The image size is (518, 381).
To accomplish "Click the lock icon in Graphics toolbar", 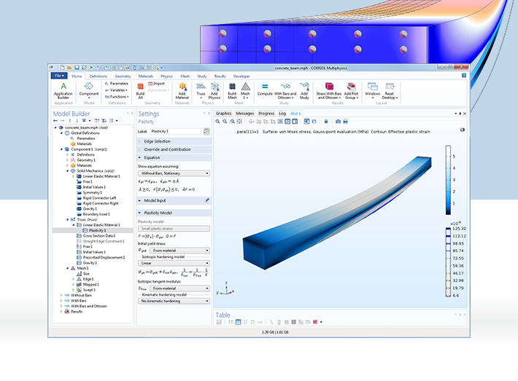I will point(326,122).
